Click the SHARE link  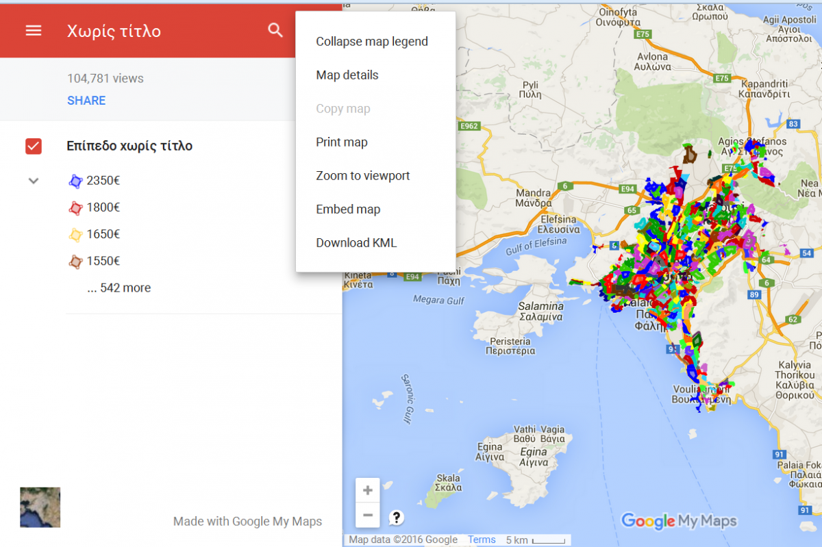tap(86, 101)
